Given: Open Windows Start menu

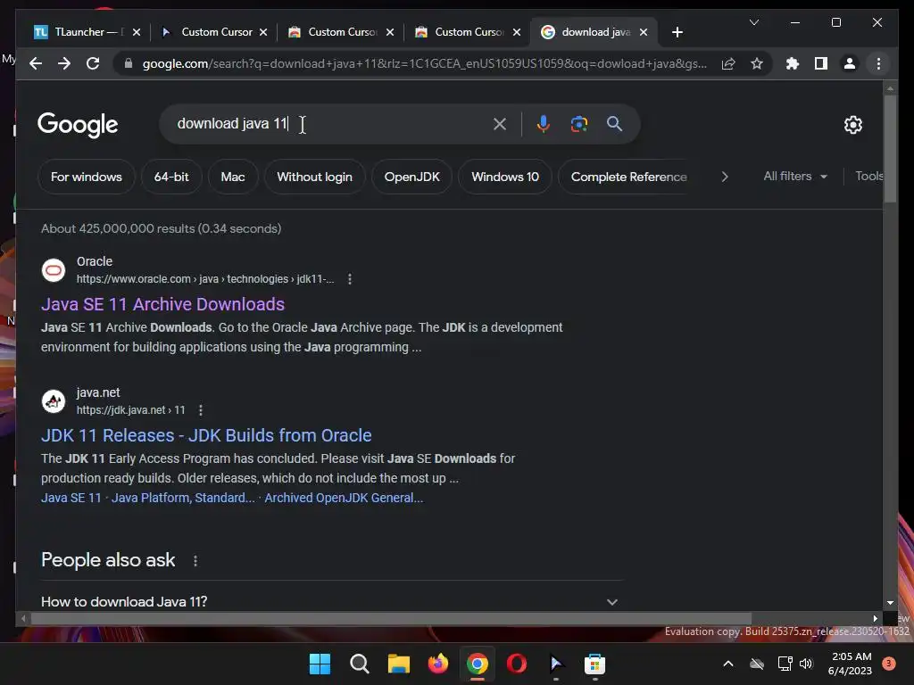Looking at the screenshot, I should click(320, 664).
